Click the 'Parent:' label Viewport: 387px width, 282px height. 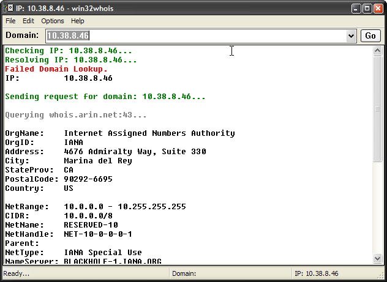tap(22, 243)
